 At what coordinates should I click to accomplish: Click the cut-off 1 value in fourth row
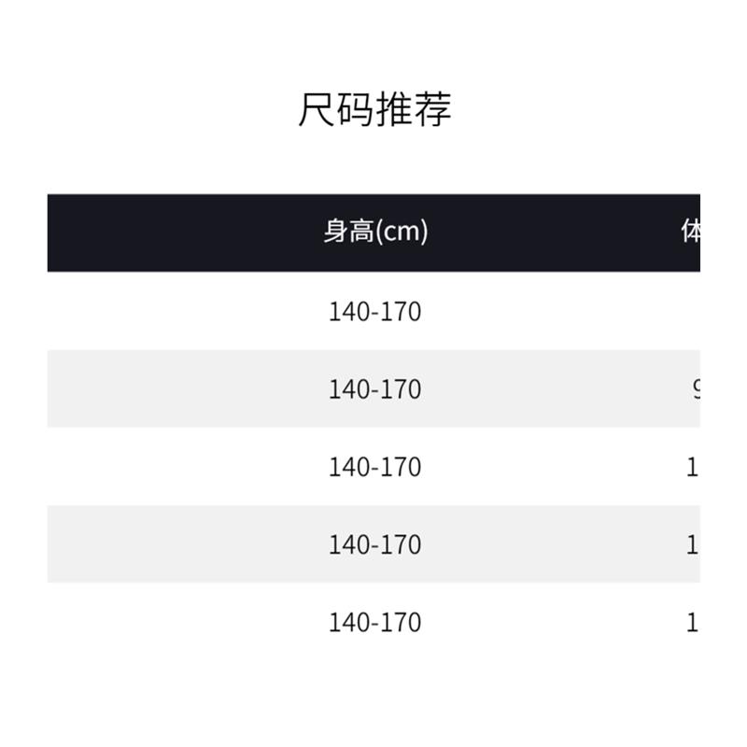(x=693, y=545)
